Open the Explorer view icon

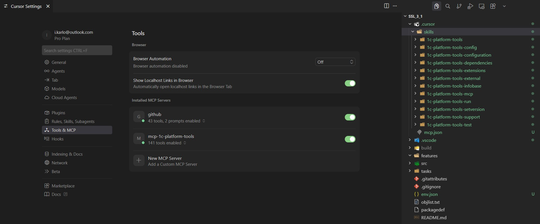(x=436, y=6)
